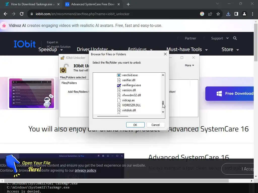Open the privacy policy link
Screen dimensions: 258x193
[x=85, y=170]
